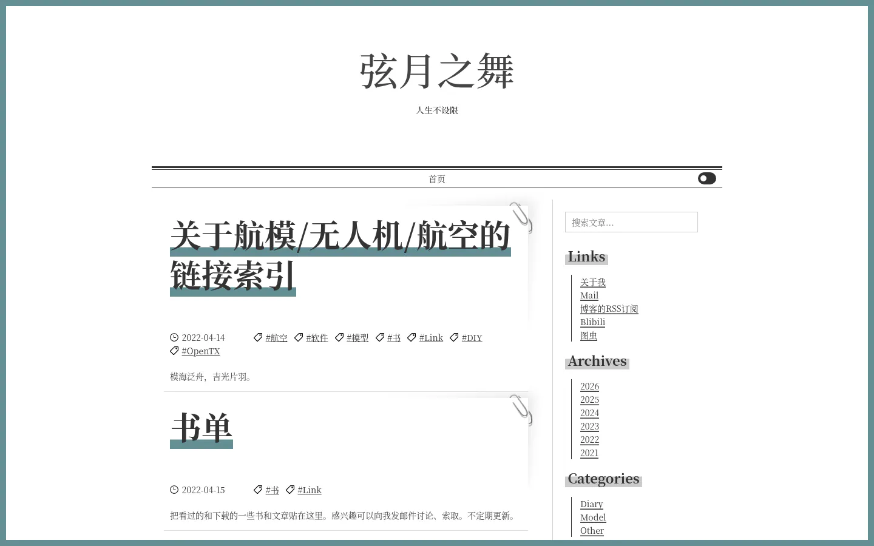Open the 2025 archive
The width and height of the screenshot is (874, 546).
click(x=589, y=400)
